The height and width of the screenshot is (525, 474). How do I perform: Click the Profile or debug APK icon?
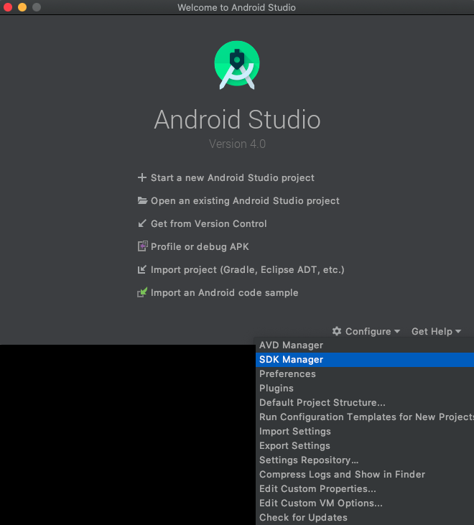click(x=143, y=246)
